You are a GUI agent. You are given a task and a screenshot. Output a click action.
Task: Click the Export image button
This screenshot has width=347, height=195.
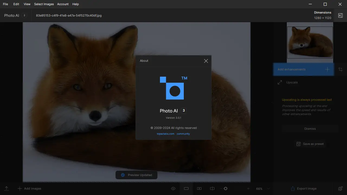(x=304, y=188)
